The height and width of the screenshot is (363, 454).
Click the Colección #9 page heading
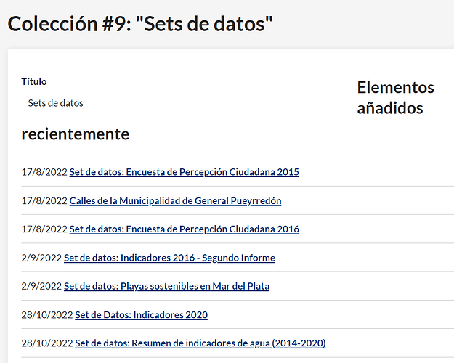click(x=140, y=24)
